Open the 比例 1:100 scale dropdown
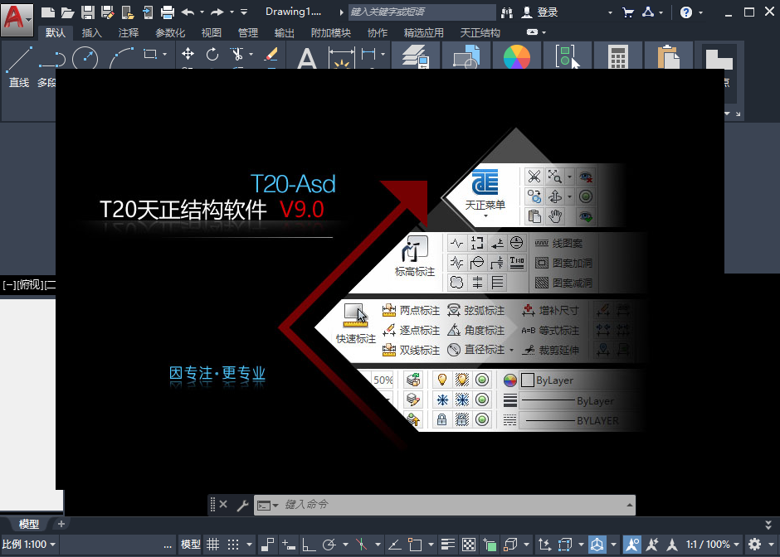780x557 pixels. tap(30, 545)
